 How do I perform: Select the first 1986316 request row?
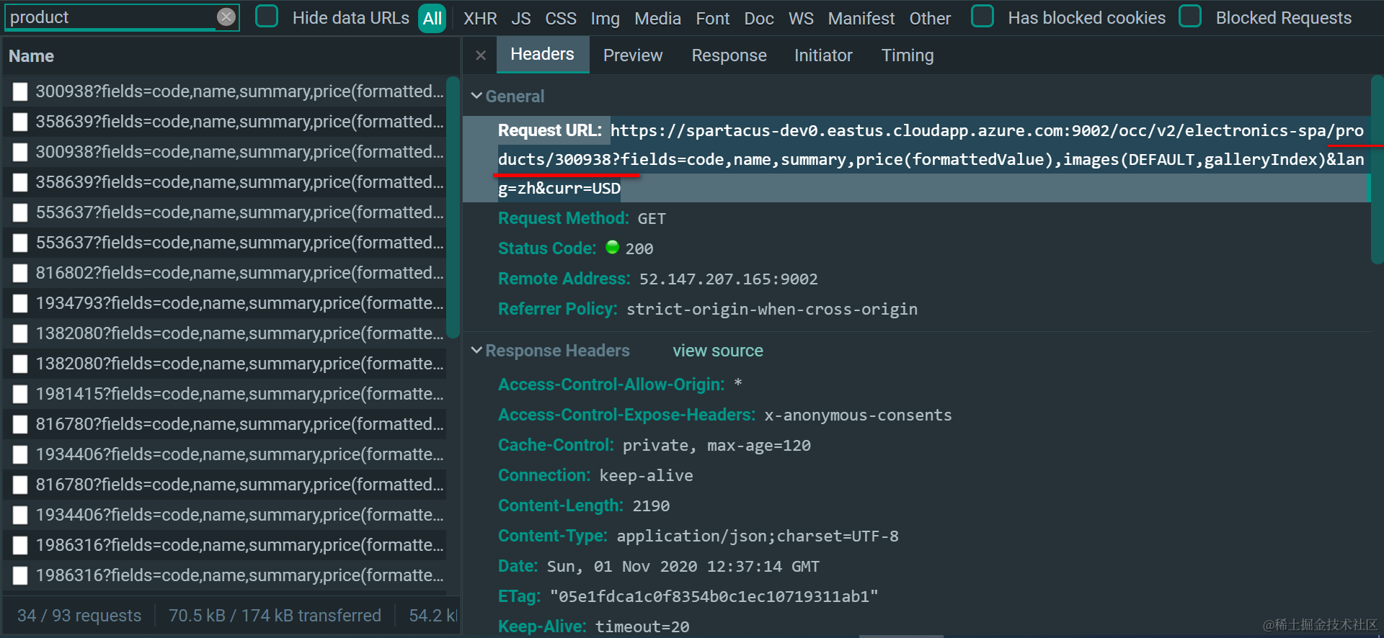click(x=225, y=545)
